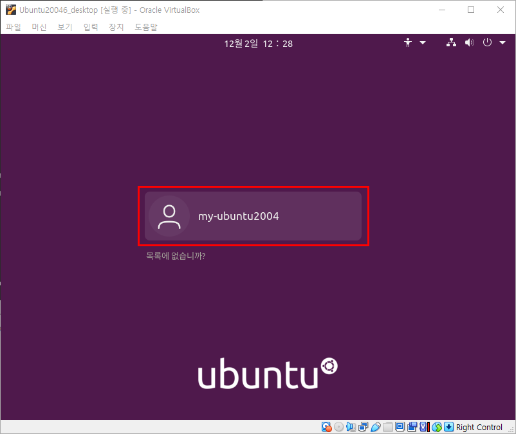
Task: Open the 장치 menu
Action: [116, 27]
